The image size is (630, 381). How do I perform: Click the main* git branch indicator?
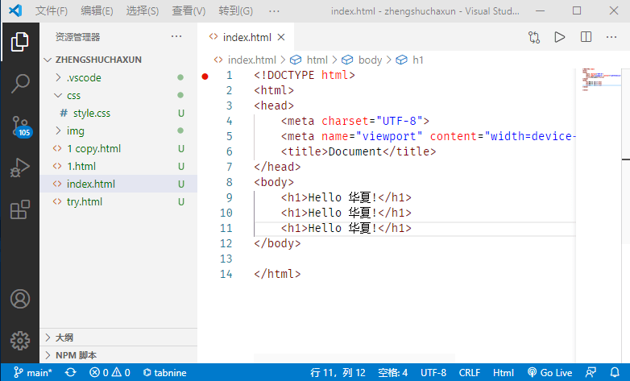coord(32,373)
